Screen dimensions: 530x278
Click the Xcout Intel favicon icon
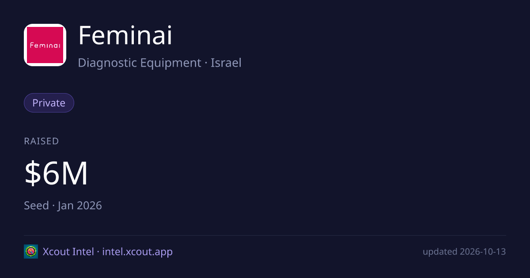[x=31, y=252]
